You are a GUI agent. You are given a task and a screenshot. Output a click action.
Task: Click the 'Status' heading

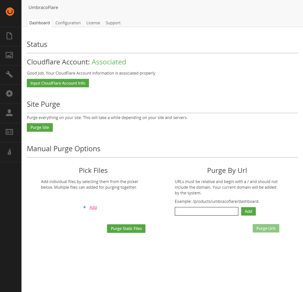(x=37, y=44)
